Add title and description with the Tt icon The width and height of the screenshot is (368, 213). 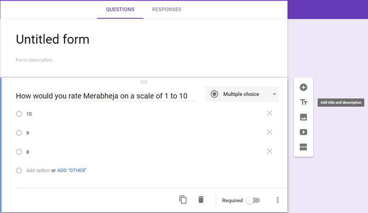pyautogui.click(x=303, y=102)
